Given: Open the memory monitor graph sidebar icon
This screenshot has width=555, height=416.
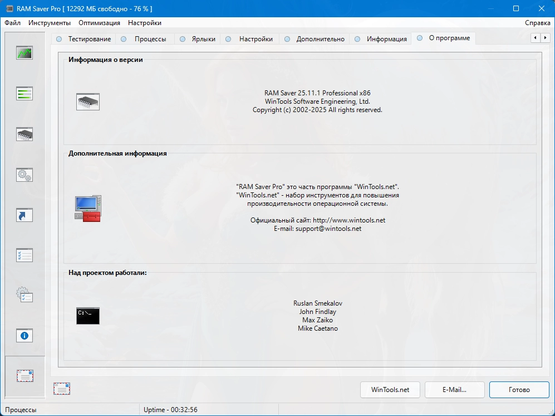Looking at the screenshot, I should point(24,53).
